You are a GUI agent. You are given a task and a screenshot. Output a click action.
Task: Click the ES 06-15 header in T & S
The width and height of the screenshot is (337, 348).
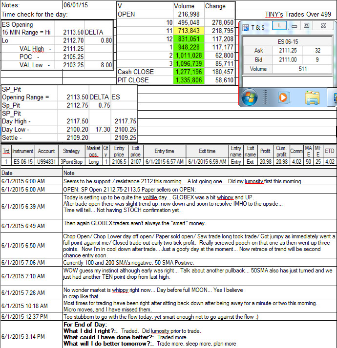pos(288,42)
